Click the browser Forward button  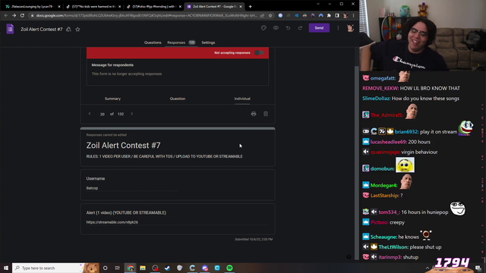pos(14,15)
